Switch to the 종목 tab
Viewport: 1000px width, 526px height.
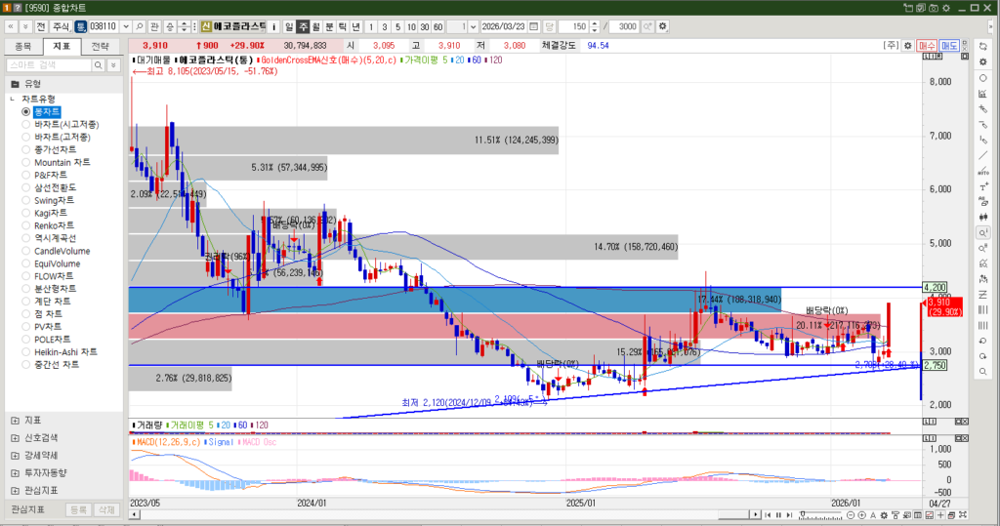[24, 46]
